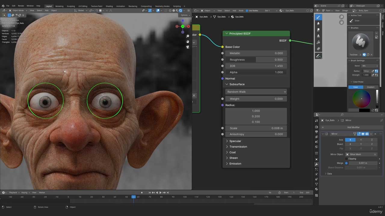Switch to the Sculpting workspace tab
The image size is (385, 216).
(71, 6)
